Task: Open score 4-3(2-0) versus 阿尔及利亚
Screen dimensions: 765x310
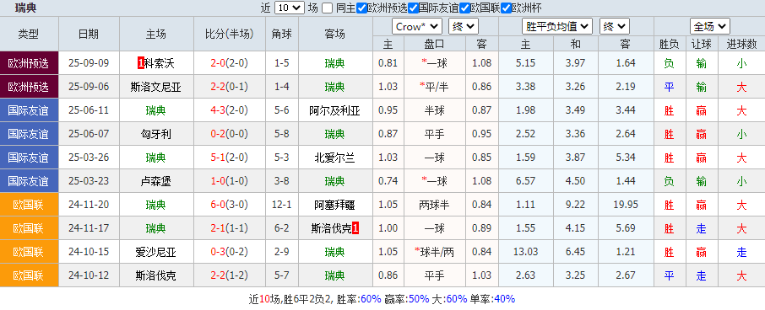Action: [230, 111]
